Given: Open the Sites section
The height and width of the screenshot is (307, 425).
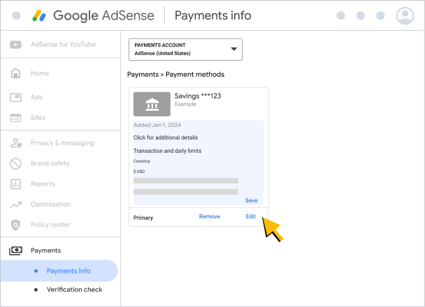Looking at the screenshot, I should click(x=38, y=118).
